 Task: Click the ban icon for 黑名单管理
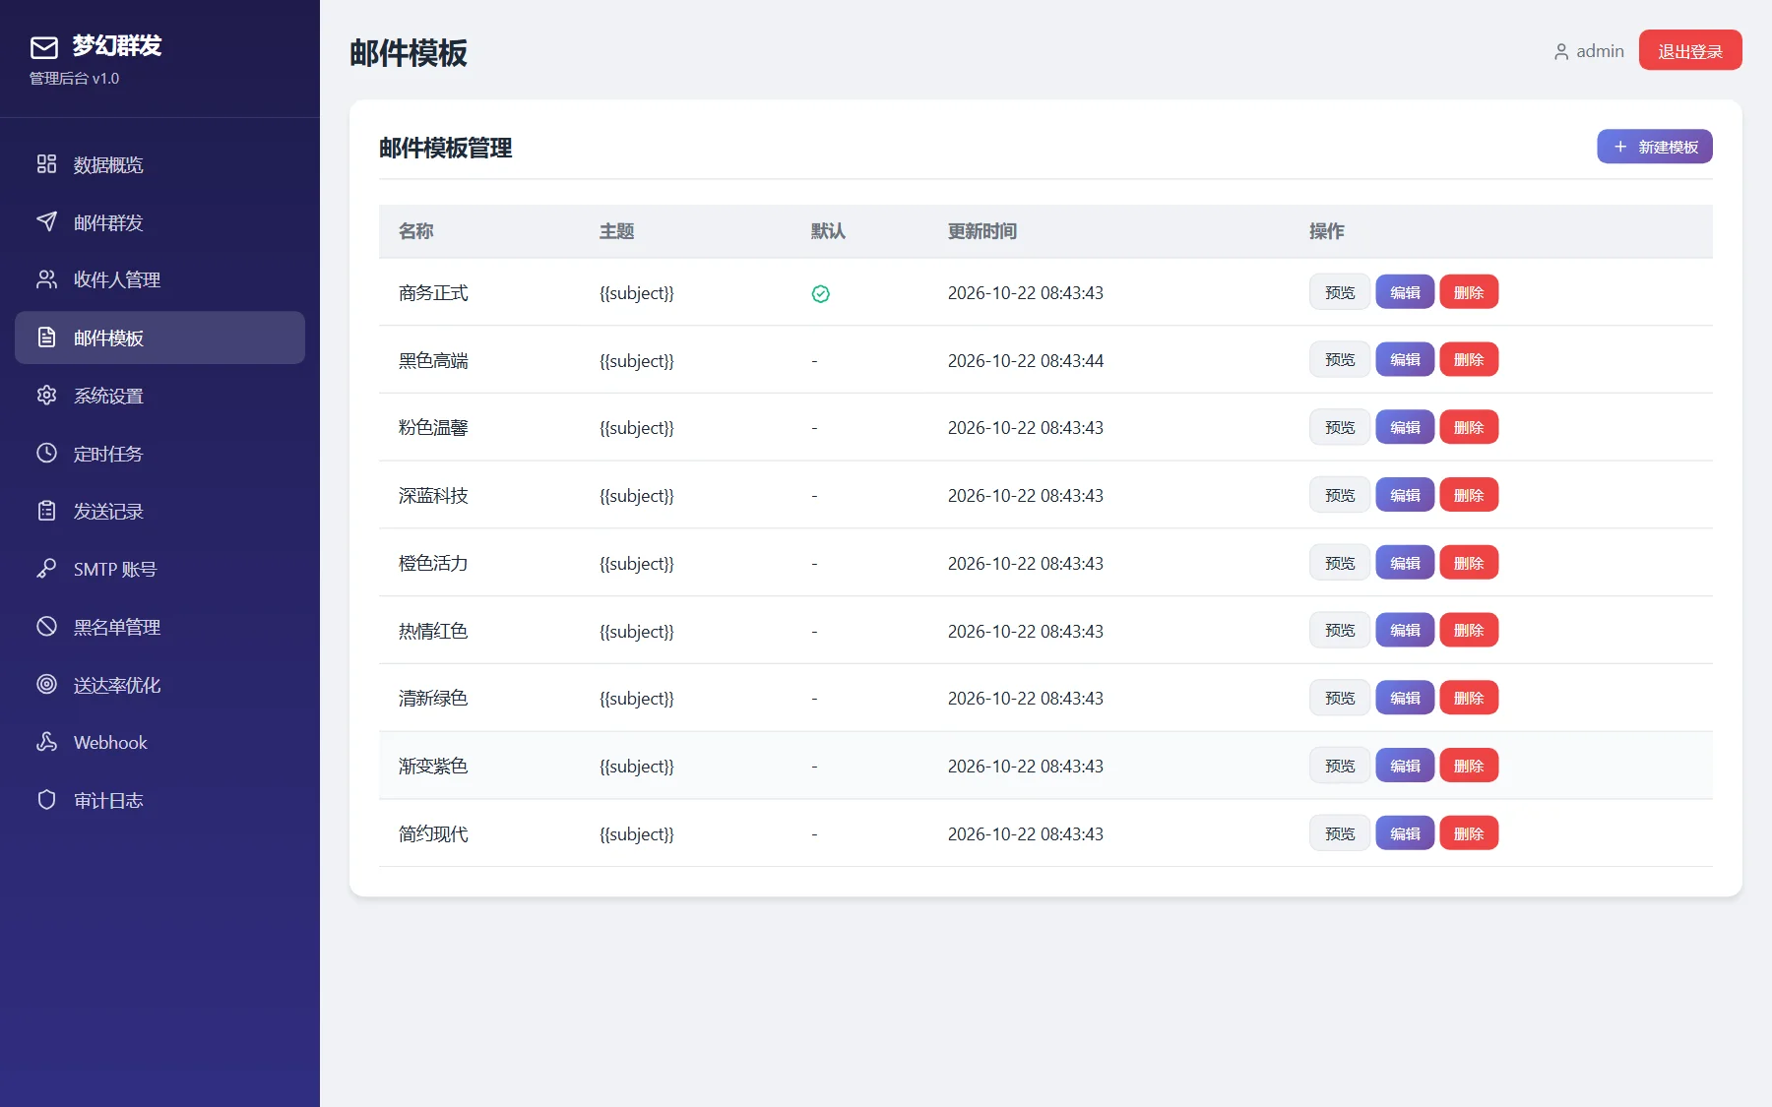[x=46, y=627]
